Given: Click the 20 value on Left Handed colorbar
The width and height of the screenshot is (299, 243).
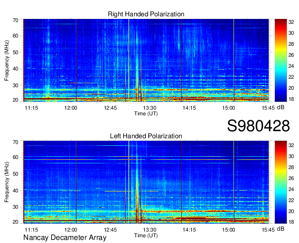Looking at the screenshot, I should pyautogui.click(x=291, y=211).
